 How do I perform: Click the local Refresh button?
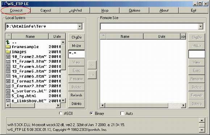click(x=76, y=95)
